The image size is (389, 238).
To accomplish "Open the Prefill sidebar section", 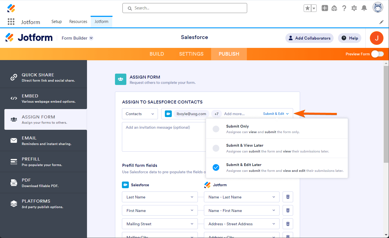I will click(x=43, y=162).
